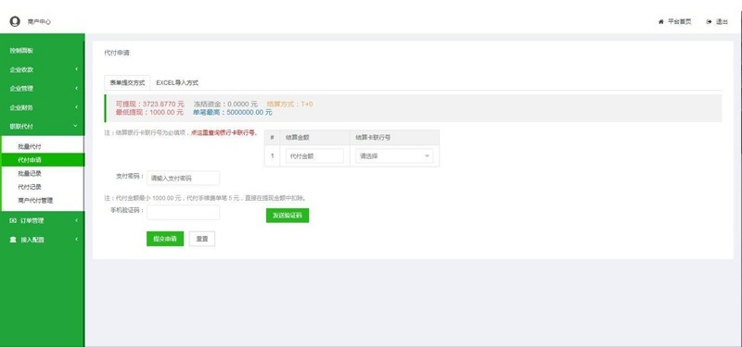This screenshot has height=347, width=742.
Task: Click the user avatar icon at top left
Action: (x=15, y=21)
